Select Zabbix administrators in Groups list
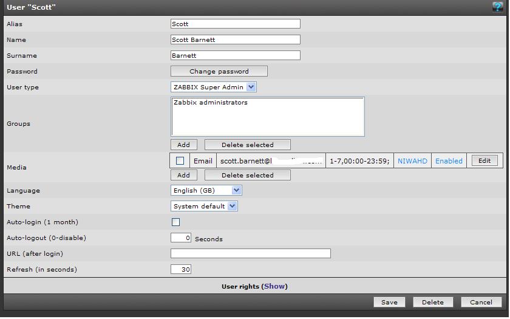Viewport: 510px width, 319px height. (x=211, y=103)
